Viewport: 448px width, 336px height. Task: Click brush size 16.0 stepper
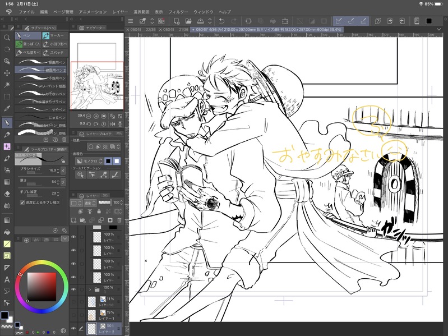tap(58, 171)
